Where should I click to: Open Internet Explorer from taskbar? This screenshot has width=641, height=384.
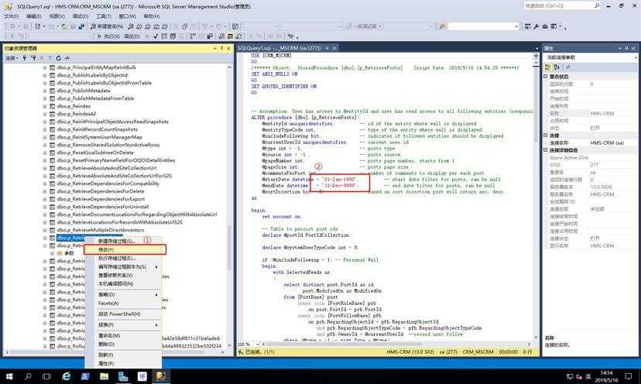[x=66, y=376]
